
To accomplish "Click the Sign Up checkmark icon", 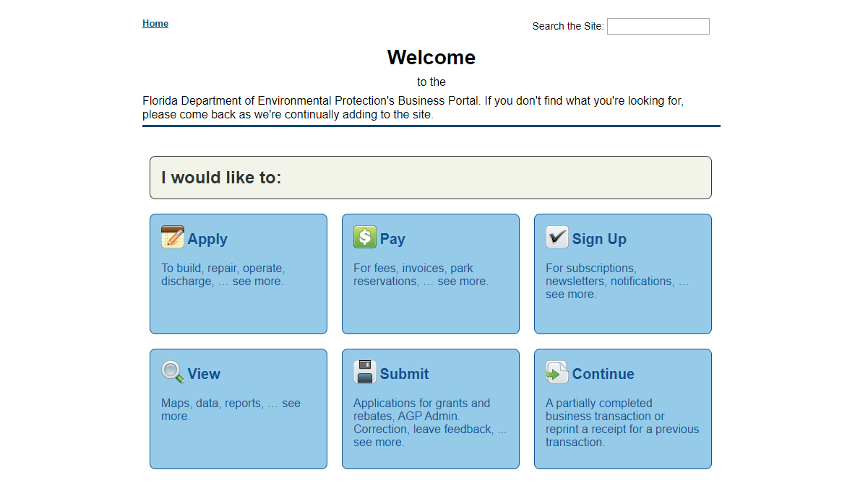I will pos(557,237).
